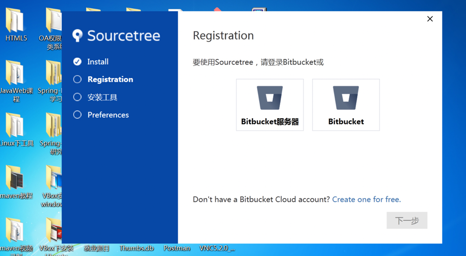Open the maven视频 desktop folder

pyautogui.click(x=15, y=237)
